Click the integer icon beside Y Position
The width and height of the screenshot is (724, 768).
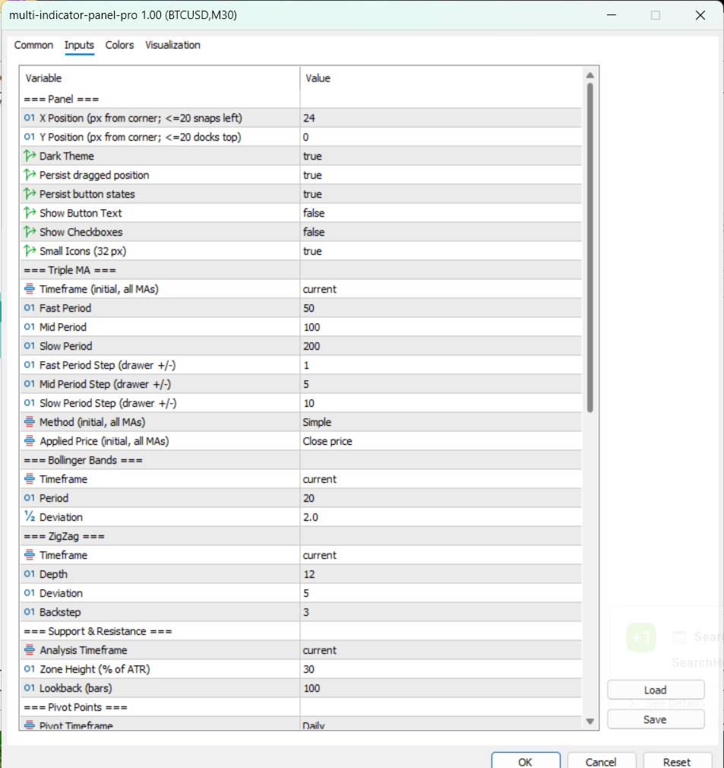click(30, 137)
